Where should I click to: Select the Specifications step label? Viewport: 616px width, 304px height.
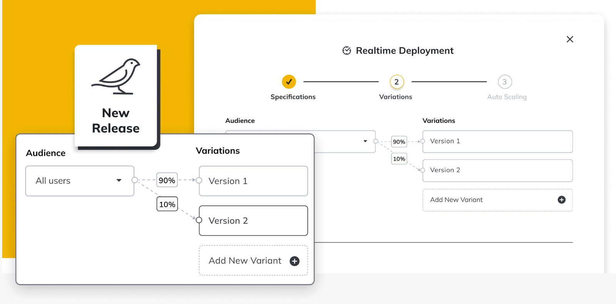pos(293,97)
